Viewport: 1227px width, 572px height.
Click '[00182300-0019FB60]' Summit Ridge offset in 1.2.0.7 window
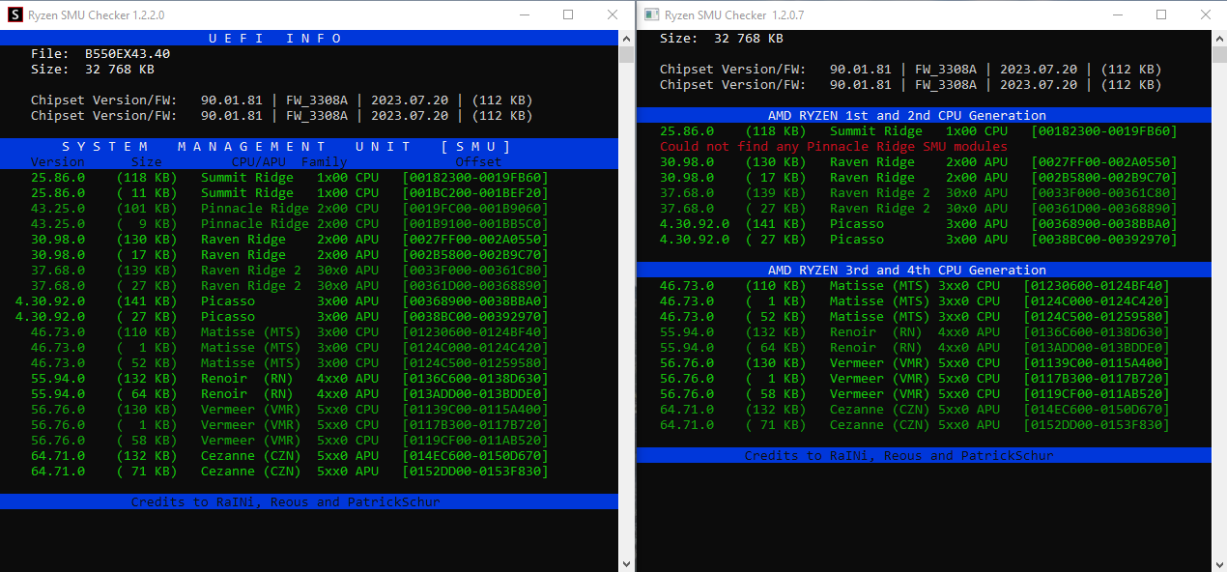(x=1104, y=131)
